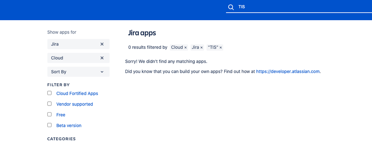The image size is (372, 151).
Task: Check the Free filter checkbox
Action: point(50,114)
